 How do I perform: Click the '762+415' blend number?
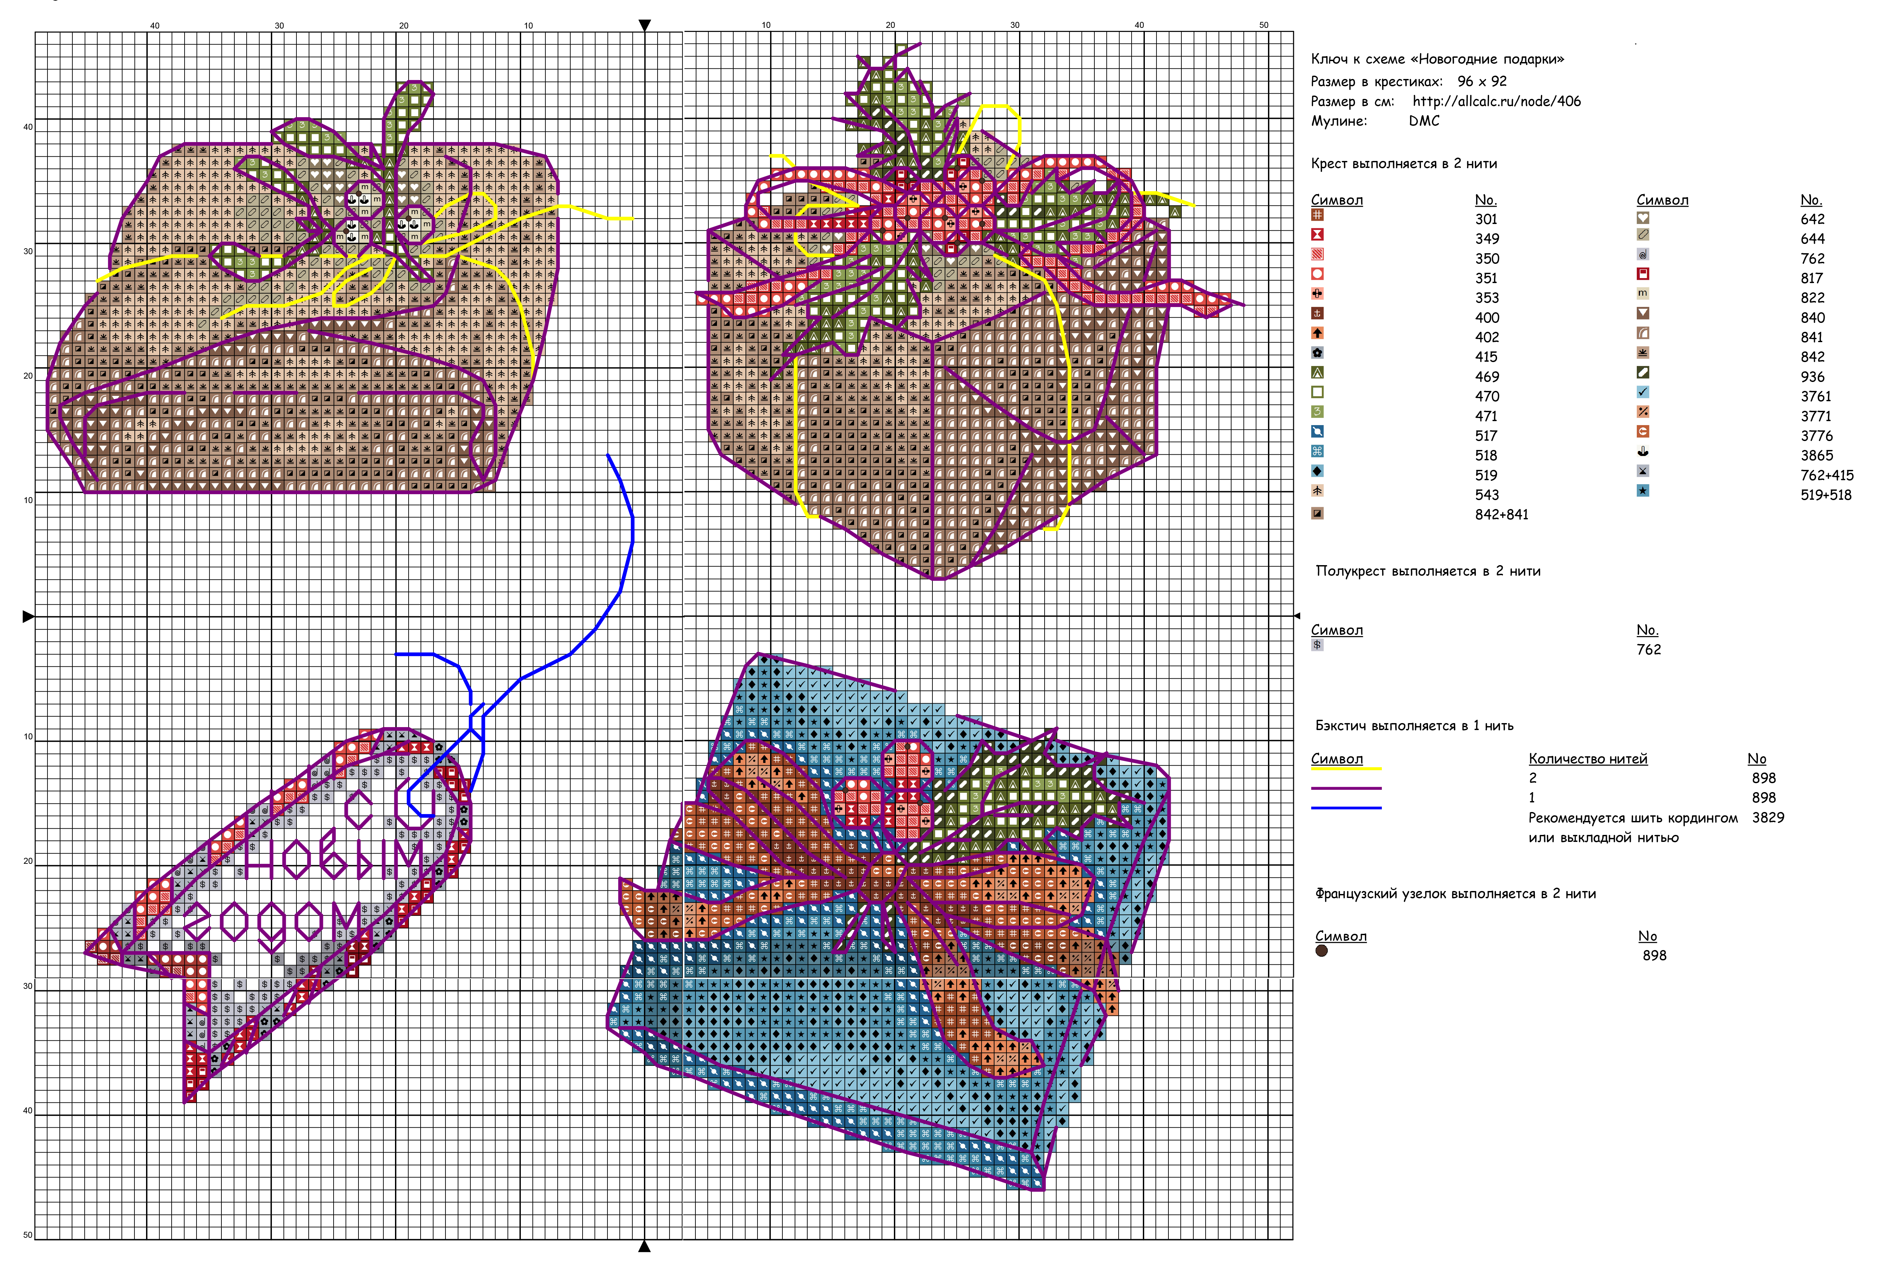tap(1827, 476)
